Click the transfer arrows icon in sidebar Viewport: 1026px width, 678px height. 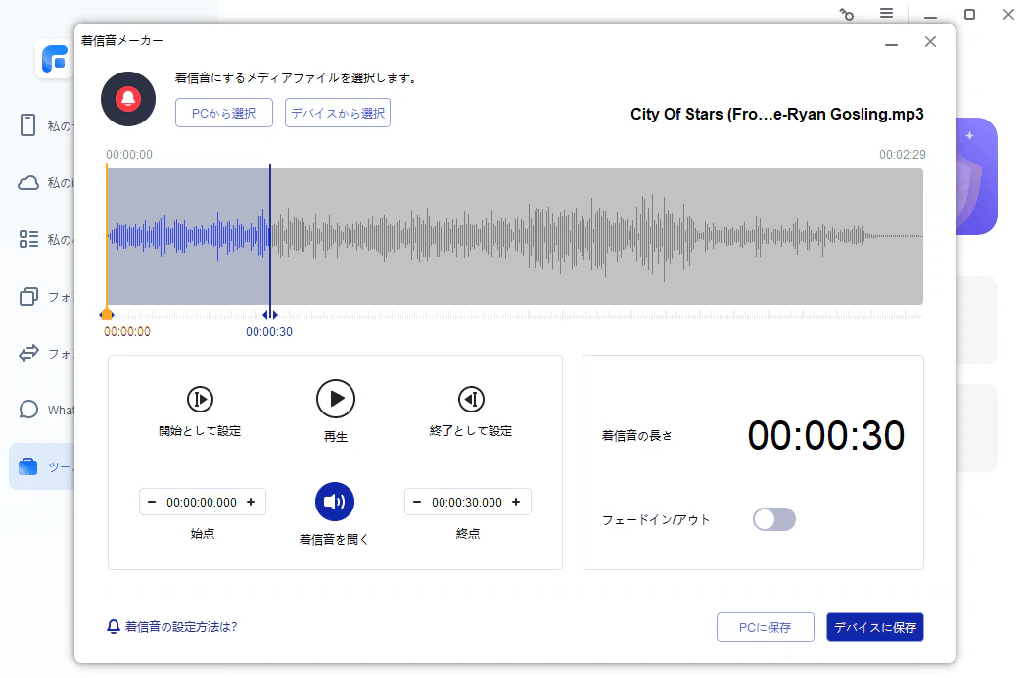coord(28,354)
